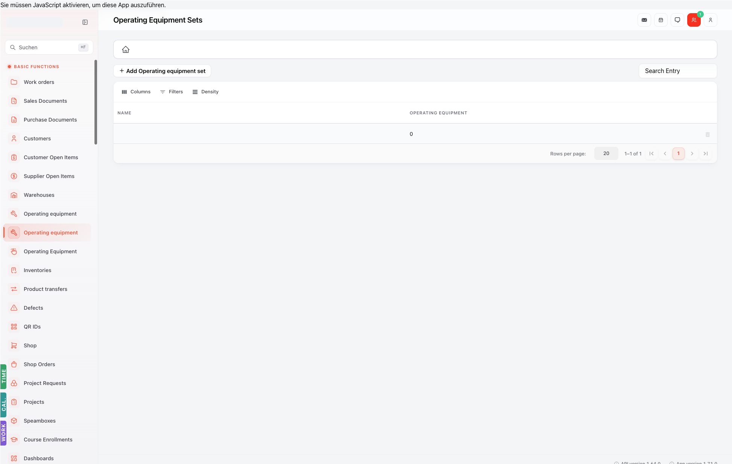Screen dimensions: 732x464
Task: Click the Customer Open Items icon
Action: pyautogui.click(x=14, y=157)
